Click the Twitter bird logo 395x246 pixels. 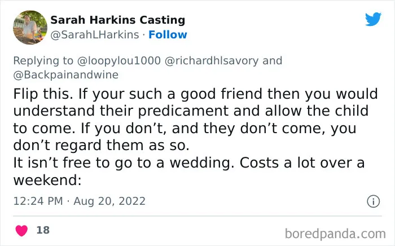(x=373, y=19)
